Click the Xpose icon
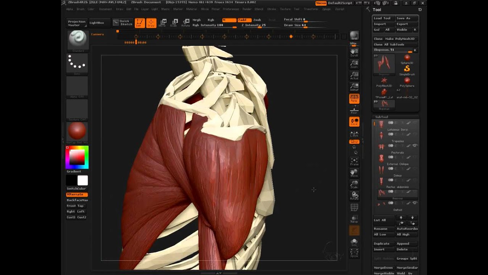 tap(354, 253)
